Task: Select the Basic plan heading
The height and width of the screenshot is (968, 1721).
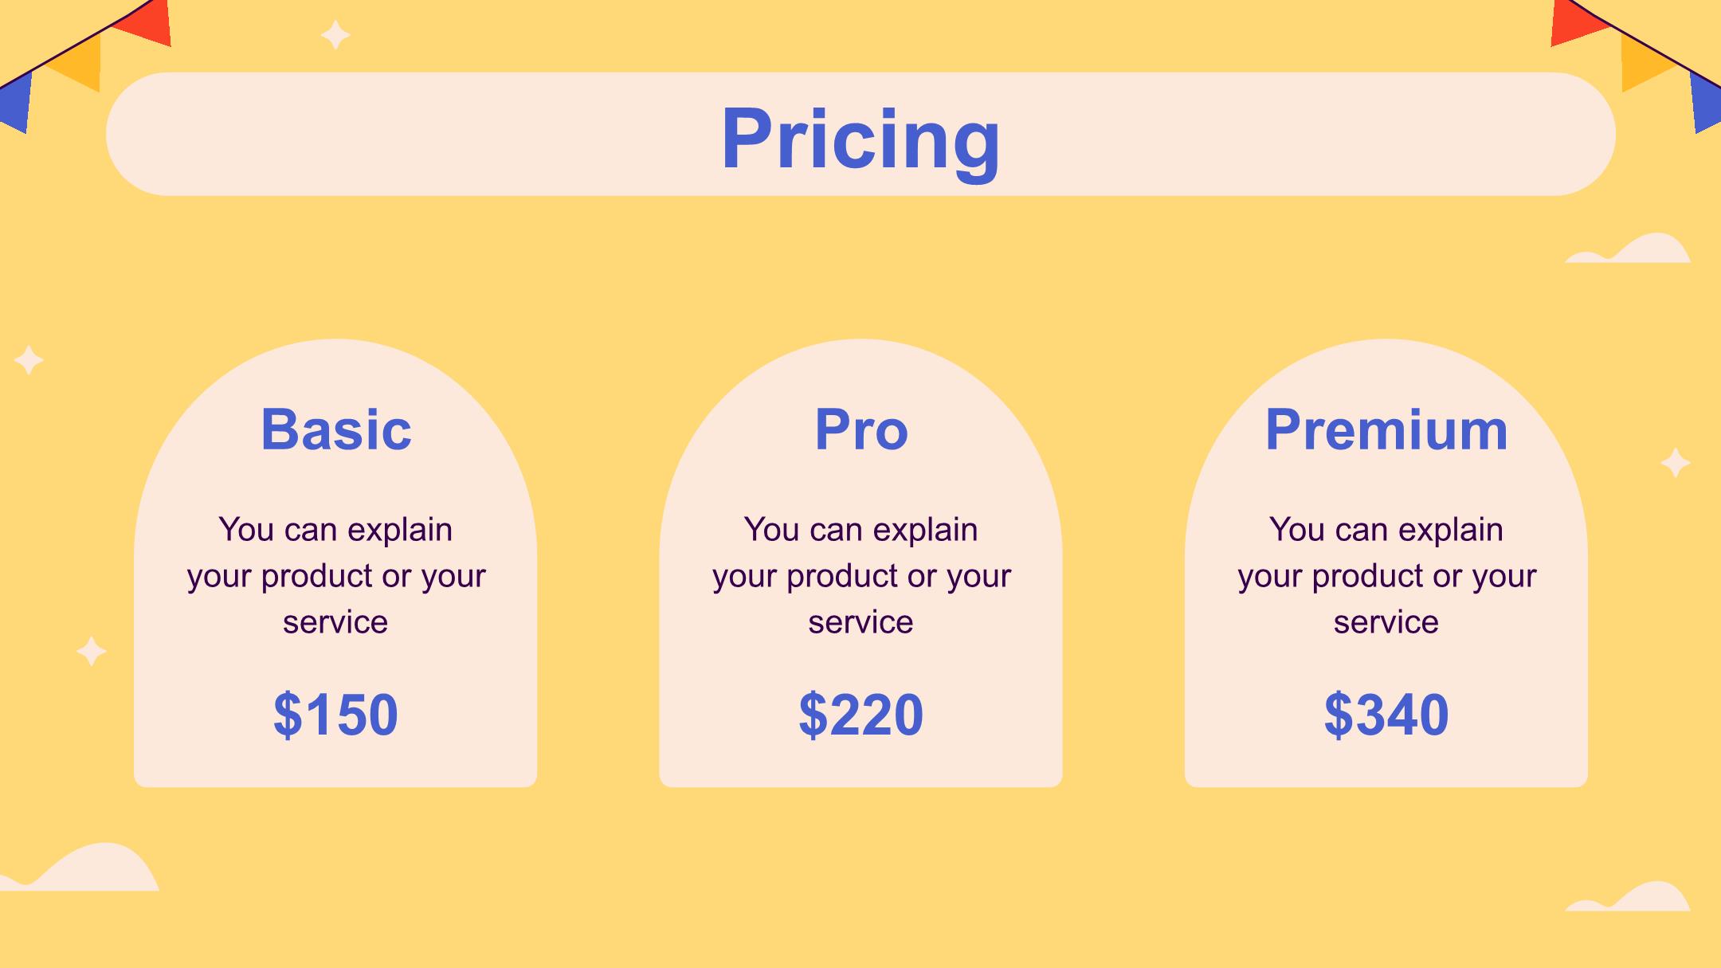Action: [335, 430]
